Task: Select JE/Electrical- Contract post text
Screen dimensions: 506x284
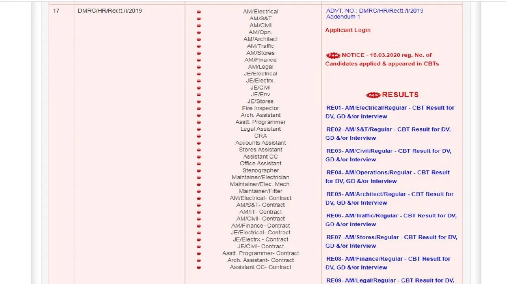Action: (261, 232)
